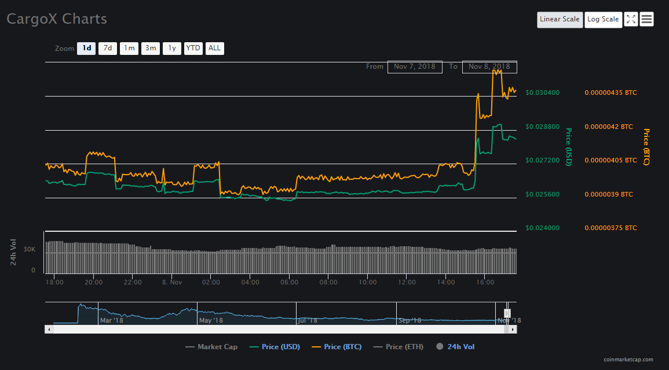Image resolution: width=669 pixels, height=370 pixels.
Task: Click the 30K volume axis label
Action: coord(30,250)
